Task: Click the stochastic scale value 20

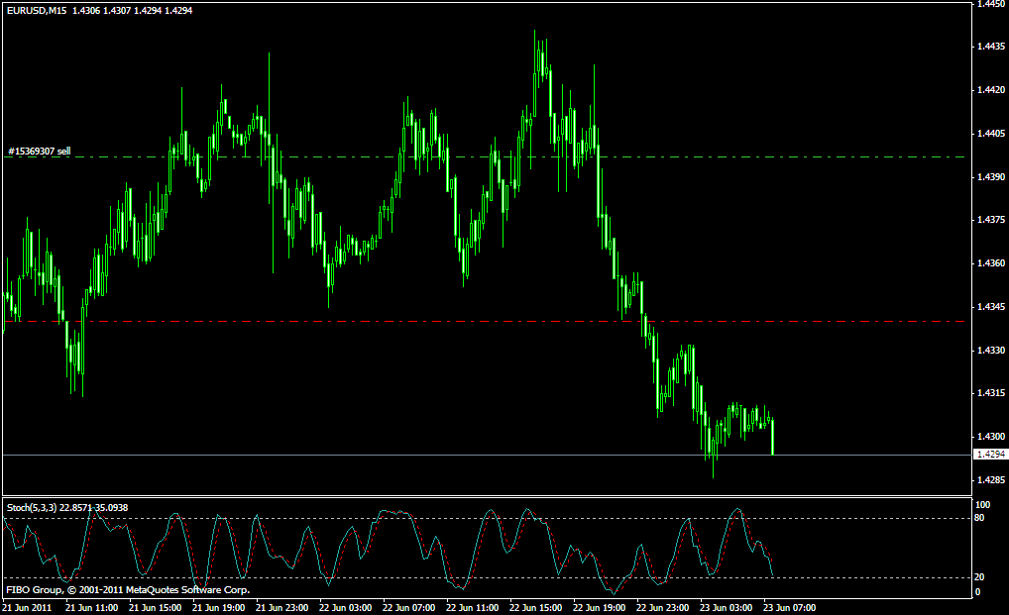Action: (x=979, y=577)
